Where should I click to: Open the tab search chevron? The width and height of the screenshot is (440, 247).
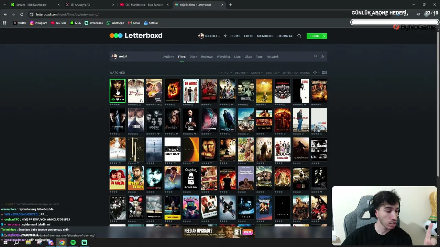[4, 5]
